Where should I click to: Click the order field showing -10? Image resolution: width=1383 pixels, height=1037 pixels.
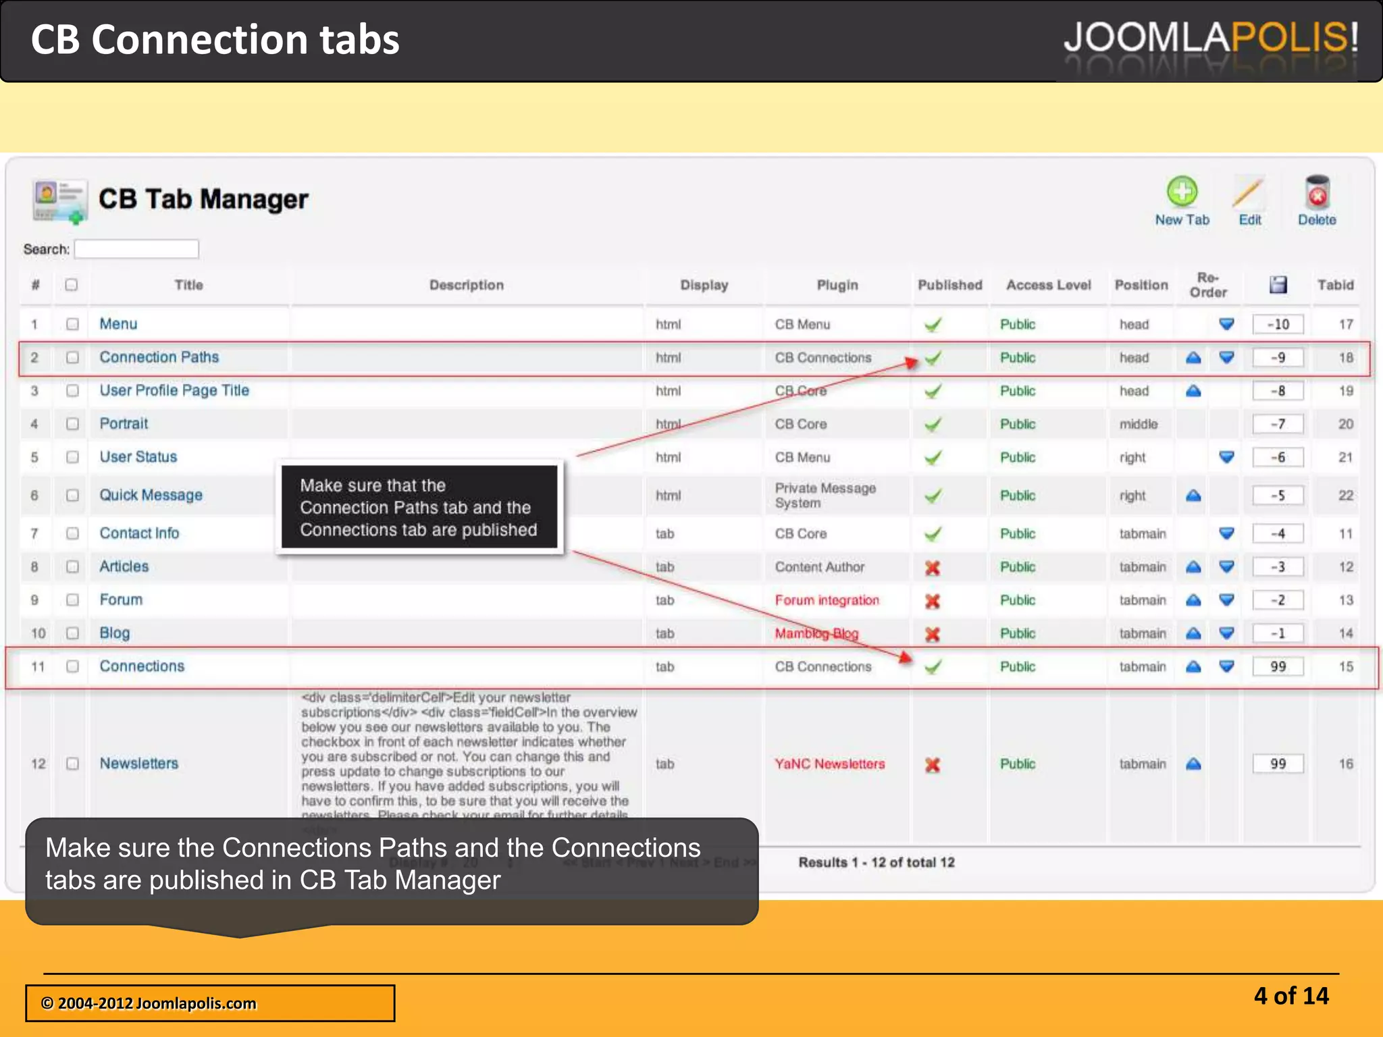coord(1278,324)
